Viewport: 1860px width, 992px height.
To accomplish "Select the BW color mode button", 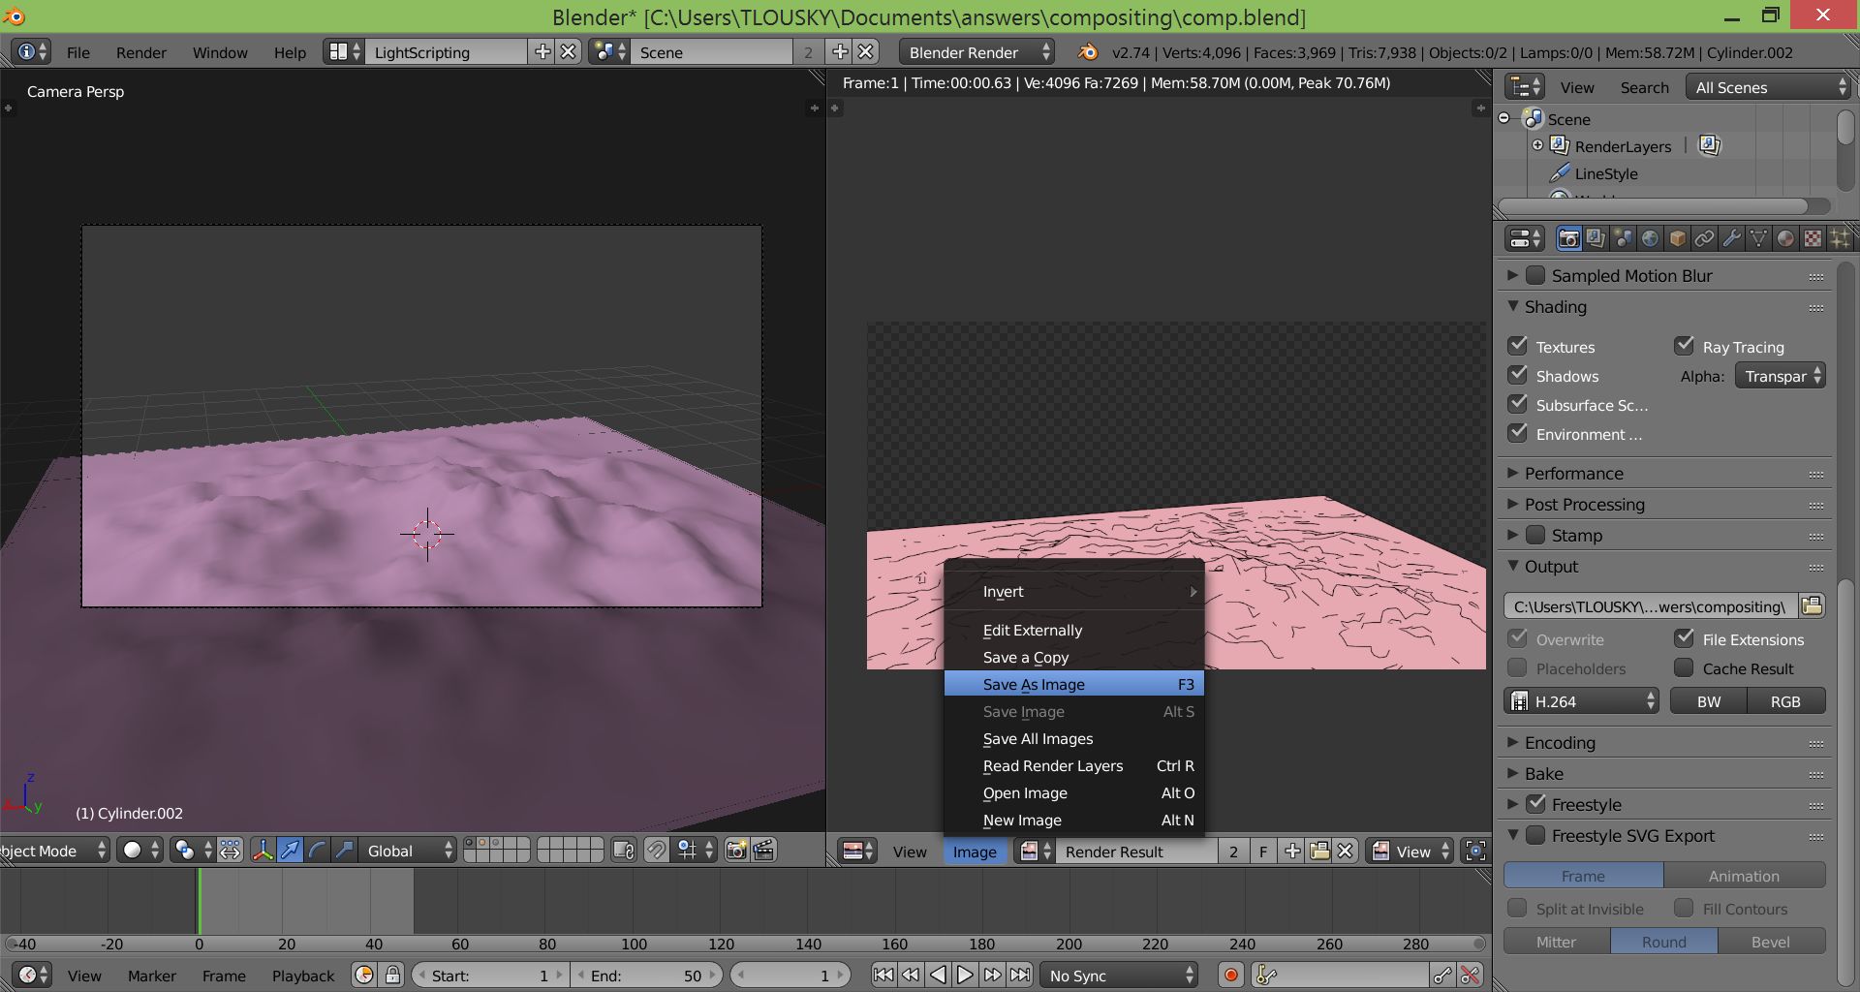I will [1709, 701].
